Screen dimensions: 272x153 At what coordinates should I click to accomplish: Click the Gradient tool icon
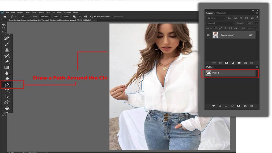7,67
